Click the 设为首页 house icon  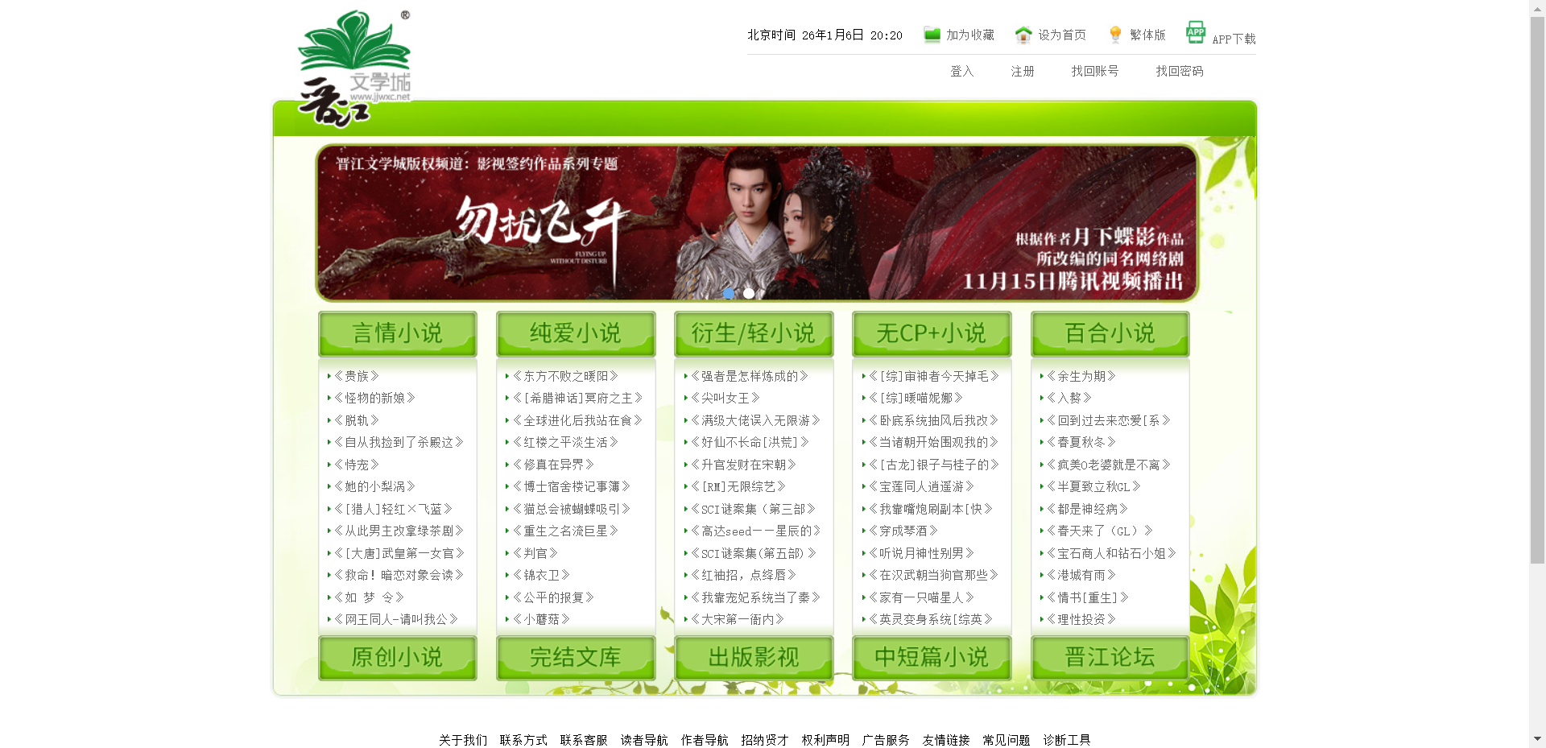[1023, 35]
